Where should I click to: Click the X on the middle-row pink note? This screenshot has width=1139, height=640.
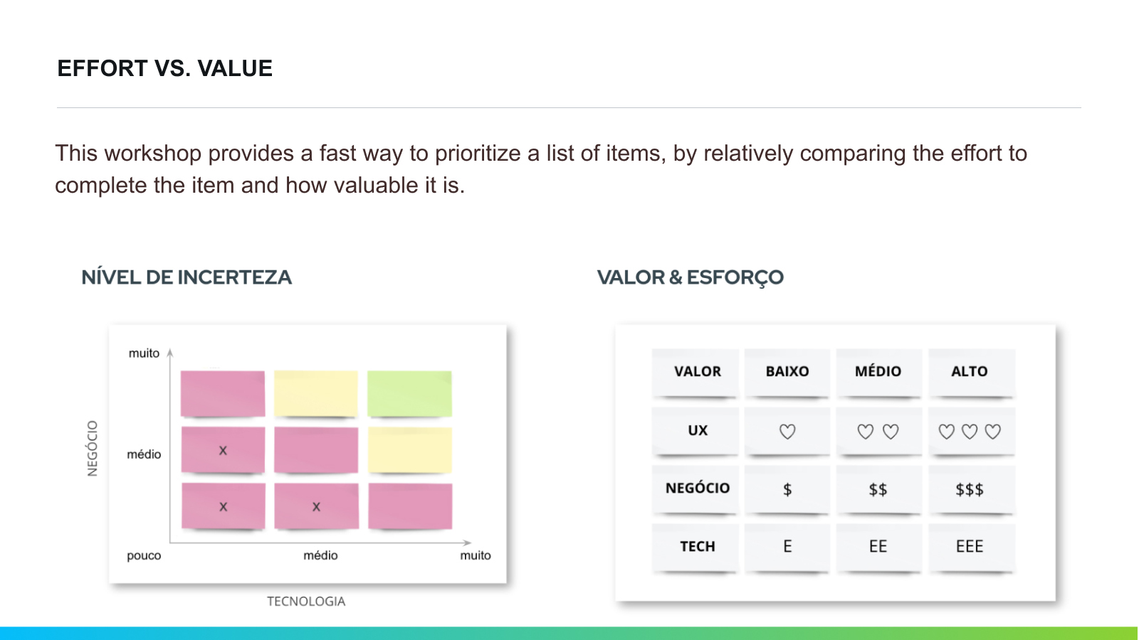pyautogui.click(x=223, y=450)
